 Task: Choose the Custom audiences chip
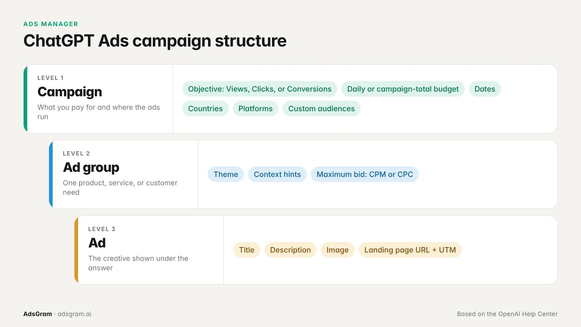321,109
